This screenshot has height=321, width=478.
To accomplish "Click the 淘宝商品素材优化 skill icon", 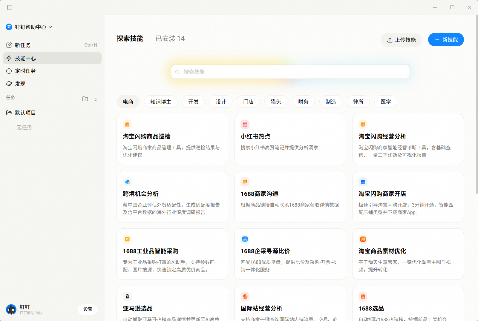I will (363, 239).
